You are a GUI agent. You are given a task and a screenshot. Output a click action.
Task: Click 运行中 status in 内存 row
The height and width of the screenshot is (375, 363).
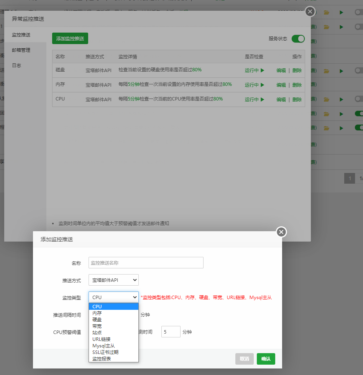tap(254, 85)
